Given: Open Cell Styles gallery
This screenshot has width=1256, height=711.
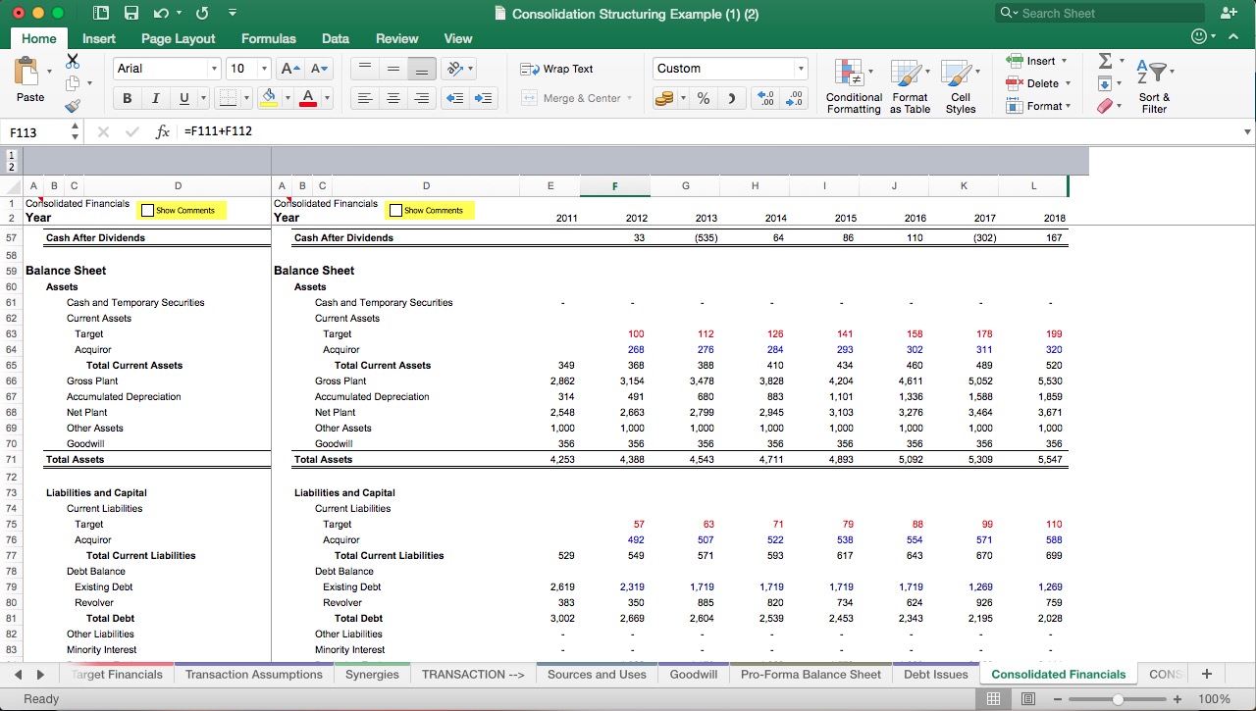Looking at the screenshot, I should [x=961, y=84].
